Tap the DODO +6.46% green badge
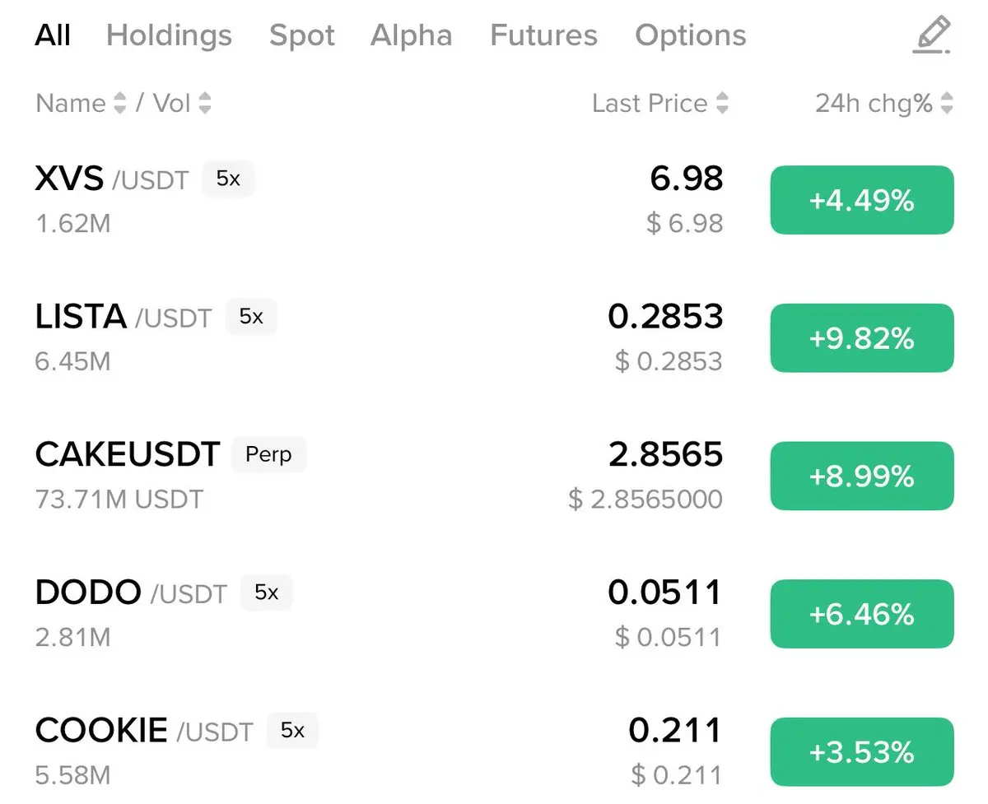The image size is (988, 804). pos(862,615)
